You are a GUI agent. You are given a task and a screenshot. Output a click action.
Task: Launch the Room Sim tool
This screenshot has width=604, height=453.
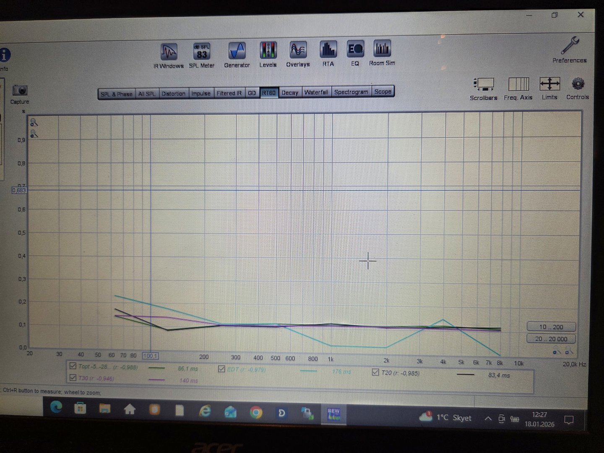tap(382, 53)
